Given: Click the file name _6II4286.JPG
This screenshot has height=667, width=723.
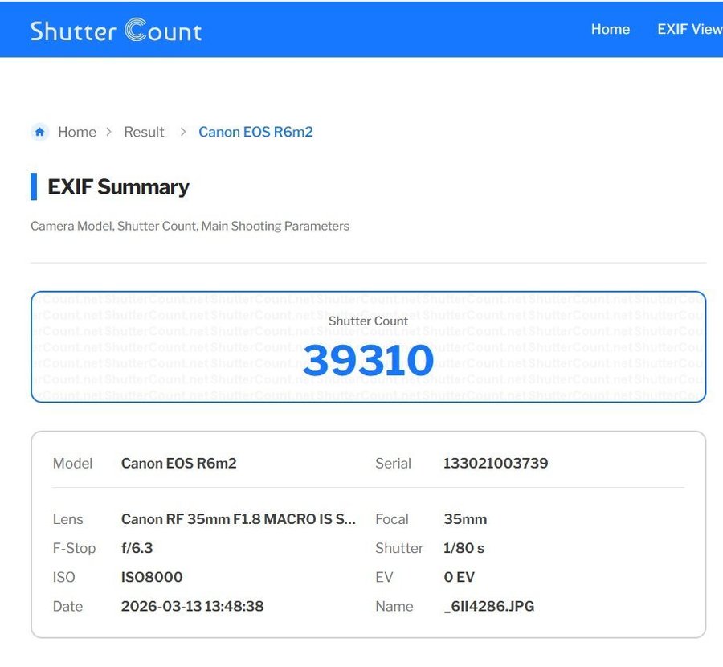Looking at the screenshot, I should 488,606.
